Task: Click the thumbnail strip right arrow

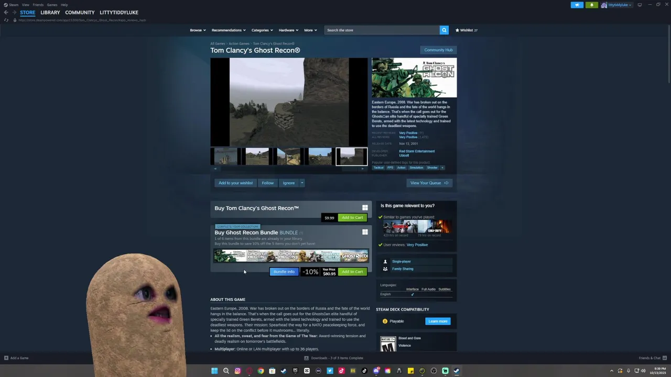Action: [363, 169]
